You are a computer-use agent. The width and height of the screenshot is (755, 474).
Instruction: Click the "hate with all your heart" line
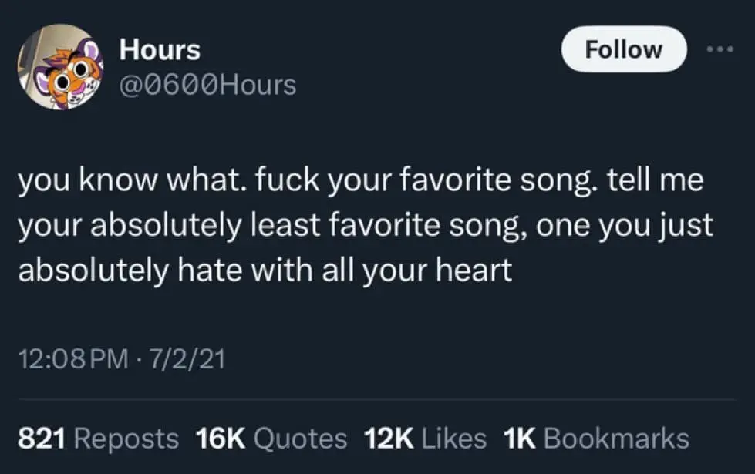point(265,271)
